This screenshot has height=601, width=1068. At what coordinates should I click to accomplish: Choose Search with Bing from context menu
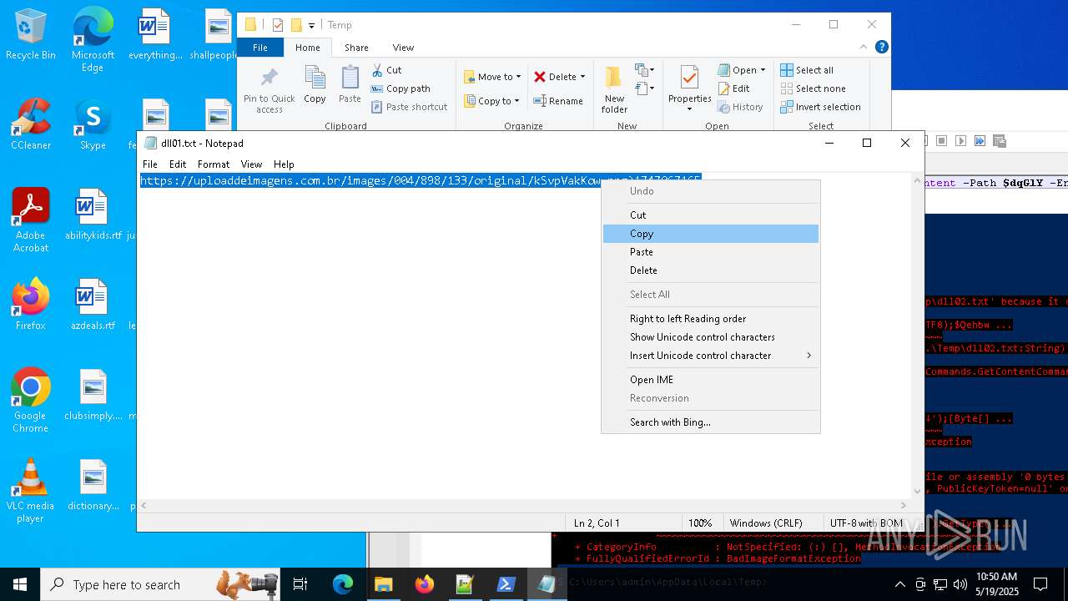point(711,422)
